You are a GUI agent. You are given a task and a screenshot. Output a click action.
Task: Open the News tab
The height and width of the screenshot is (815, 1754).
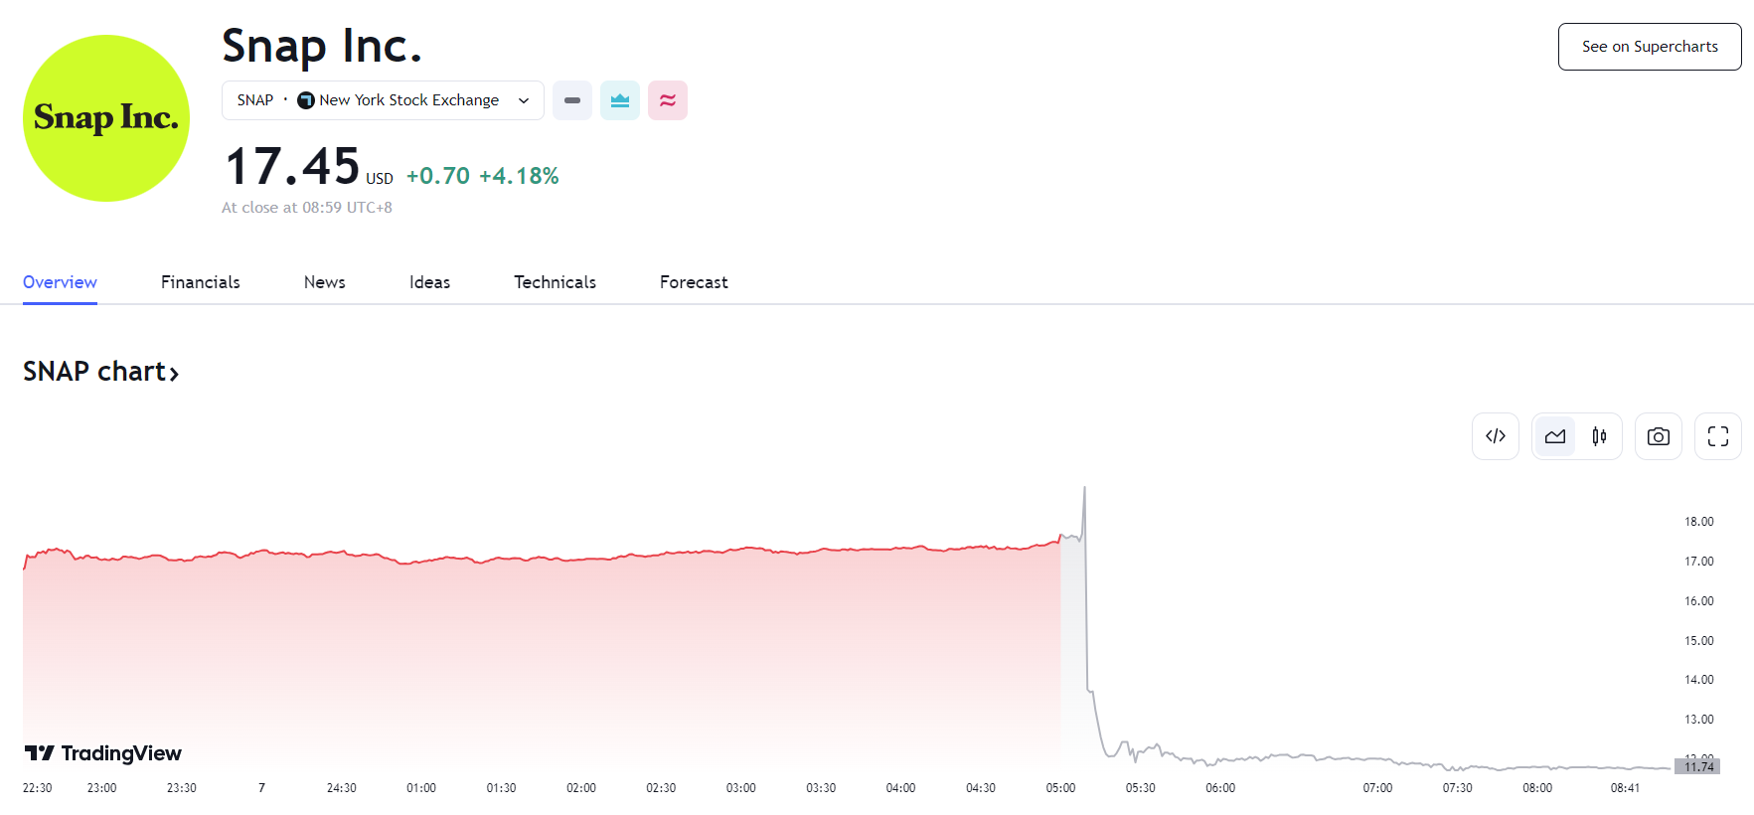[x=324, y=282]
